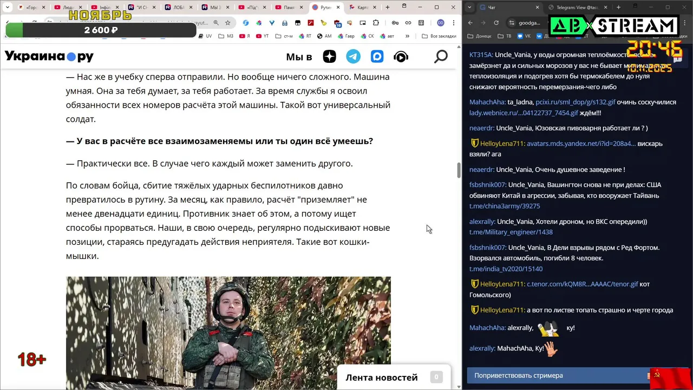The height and width of the screenshot is (390, 693).
Task: Open site search magnifier icon
Action: [x=441, y=56]
